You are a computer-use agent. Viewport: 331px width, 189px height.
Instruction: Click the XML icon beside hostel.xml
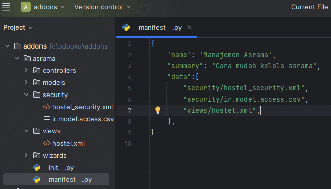(47, 144)
